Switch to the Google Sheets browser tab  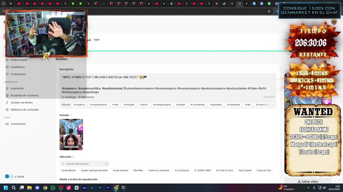pyautogui.click(x=269, y=3)
